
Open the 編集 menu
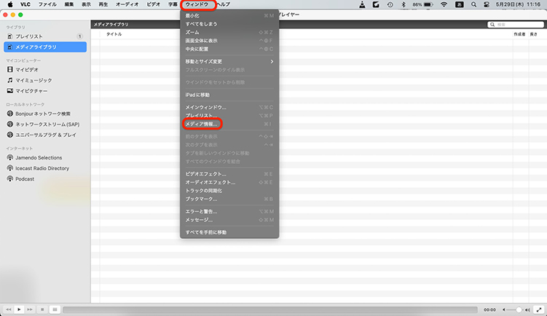(69, 4)
